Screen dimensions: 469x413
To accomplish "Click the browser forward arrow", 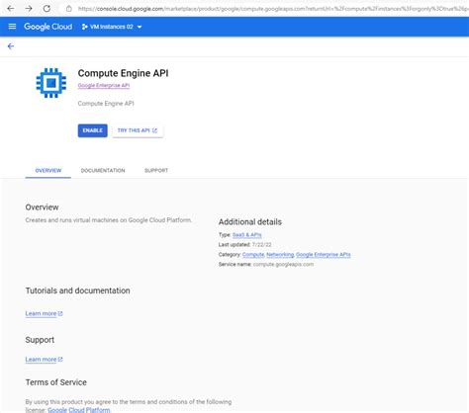I will coord(29,9).
